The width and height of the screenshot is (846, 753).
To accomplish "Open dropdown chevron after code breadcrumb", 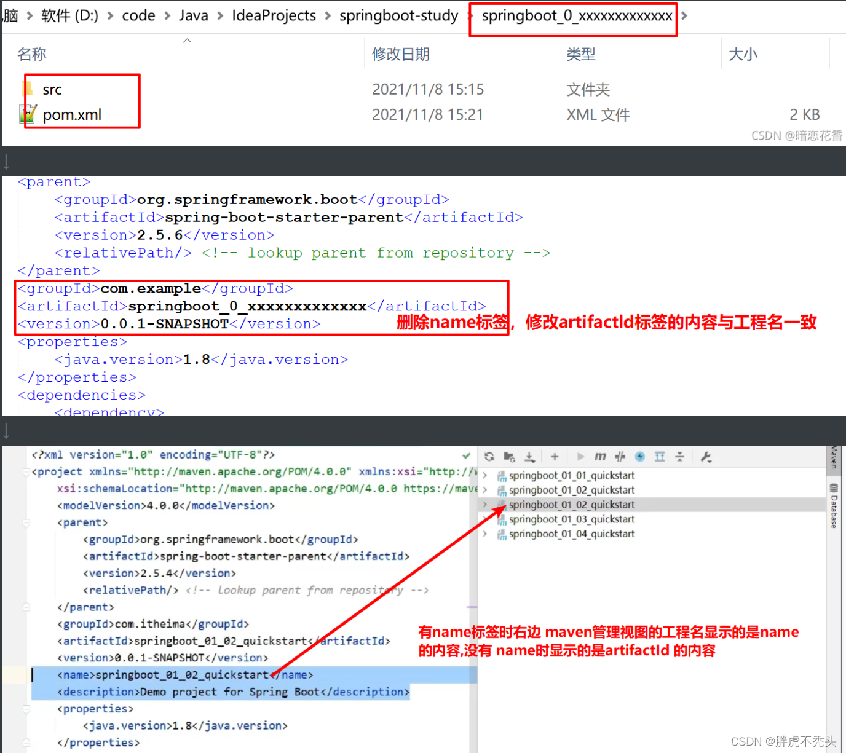I will pos(167,15).
